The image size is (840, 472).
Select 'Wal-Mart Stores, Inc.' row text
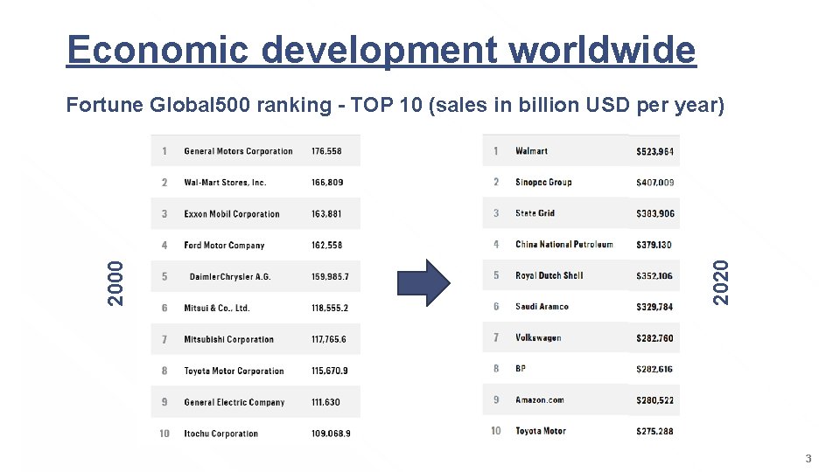point(225,183)
